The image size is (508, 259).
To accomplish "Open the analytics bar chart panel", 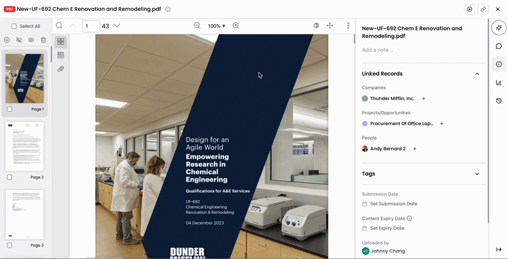I will (498, 83).
